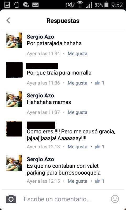Open Sergio Azo's avatar on last comment
Image resolution: width=126 pixels, height=210 pixels.
tap(14, 163)
